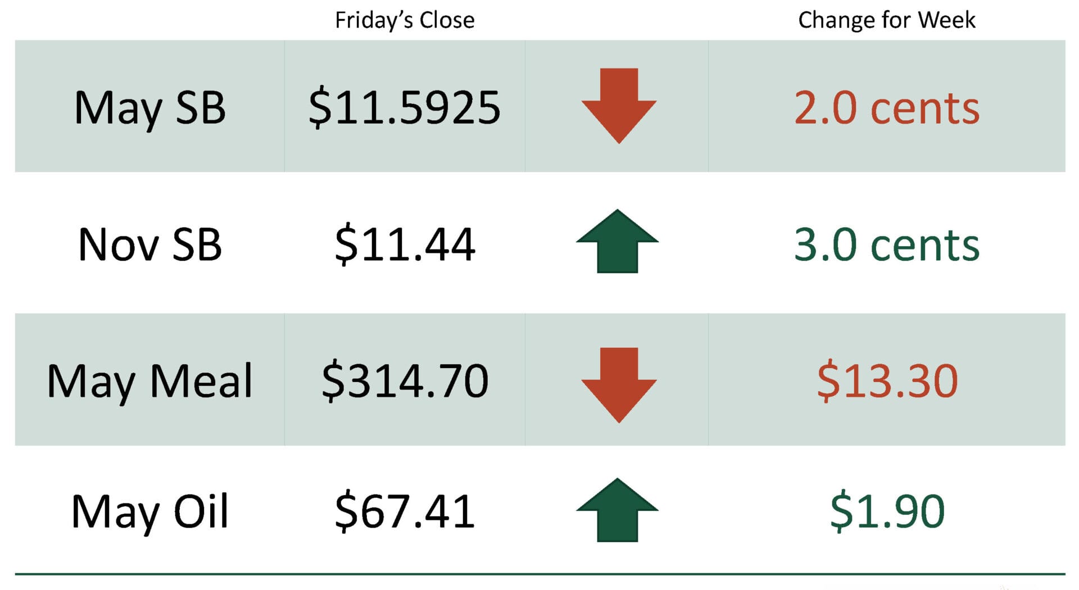Click the $11.44 closing price

click(x=405, y=244)
